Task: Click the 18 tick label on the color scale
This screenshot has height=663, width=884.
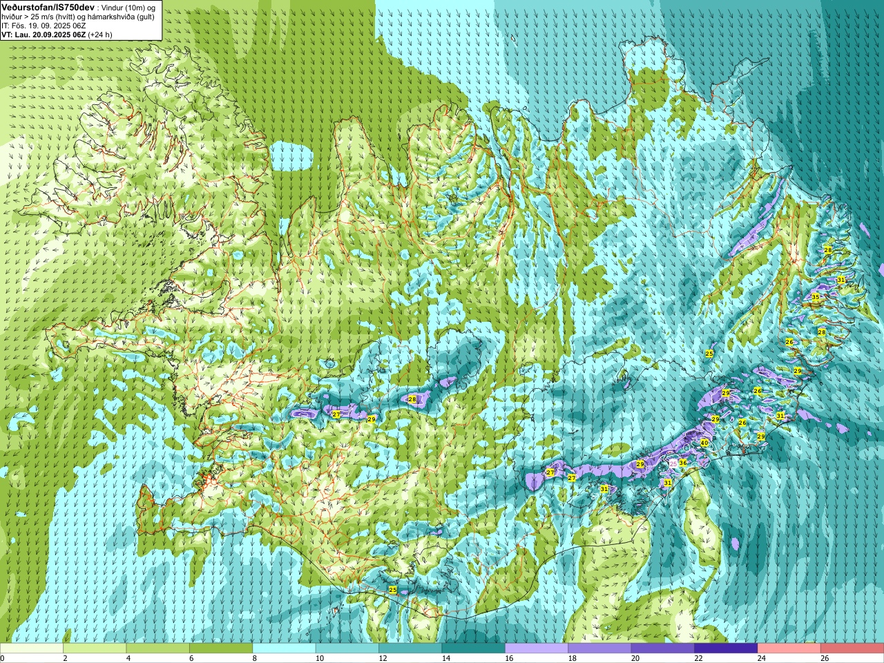Action: [x=572, y=658]
